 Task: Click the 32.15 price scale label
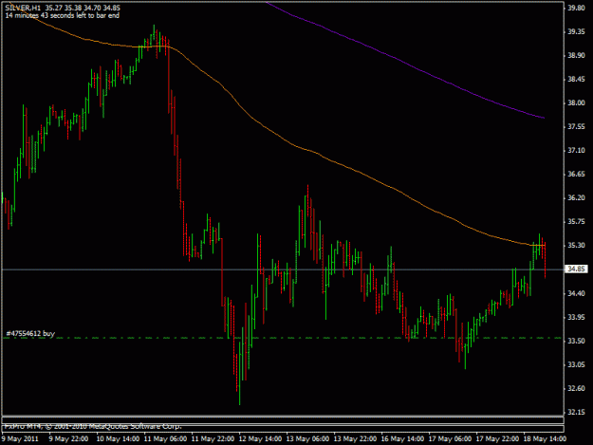click(576, 413)
